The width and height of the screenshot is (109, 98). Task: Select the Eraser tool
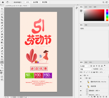(2, 40)
